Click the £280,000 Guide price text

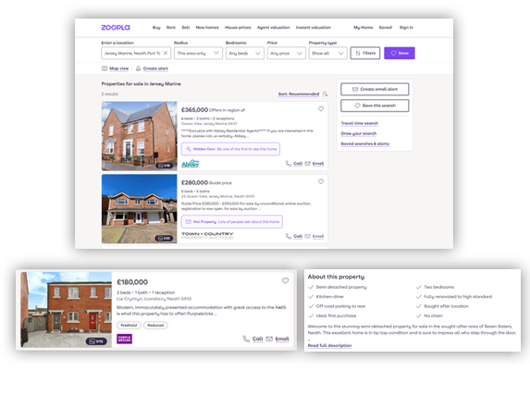coord(206,182)
